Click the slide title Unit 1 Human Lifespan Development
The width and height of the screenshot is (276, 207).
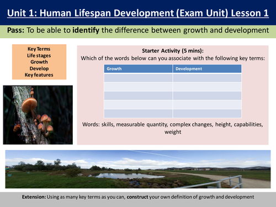(x=138, y=13)
